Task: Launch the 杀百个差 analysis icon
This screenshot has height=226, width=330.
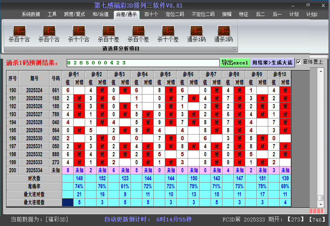Action: click(x=138, y=31)
